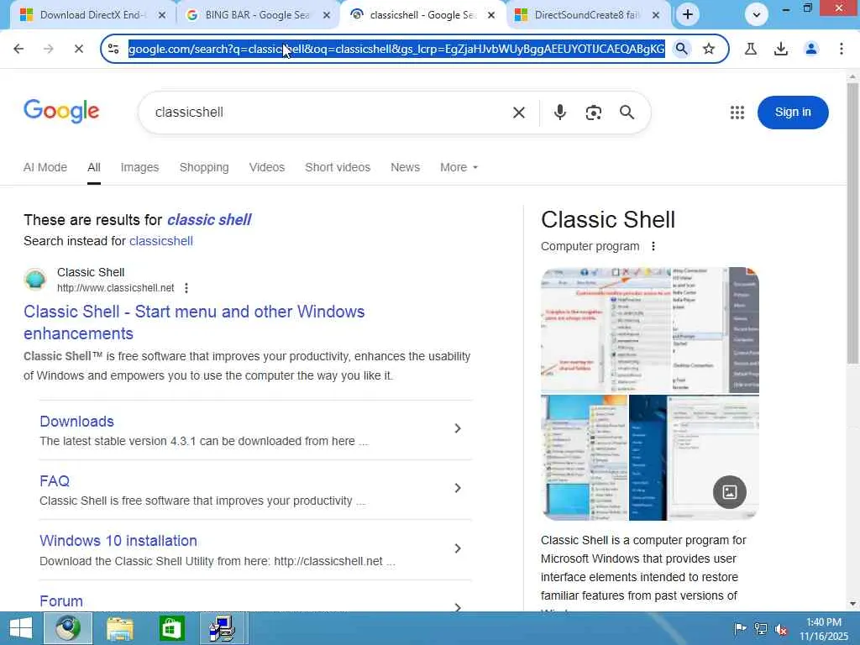Close the Download DirectX tab
Viewport: 860px width, 645px height.
pyautogui.click(x=162, y=15)
